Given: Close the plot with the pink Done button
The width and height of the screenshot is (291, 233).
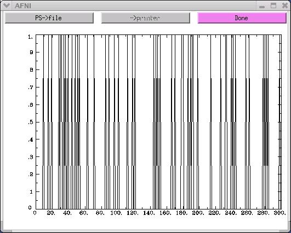Looking at the screenshot, I should click(242, 18).
